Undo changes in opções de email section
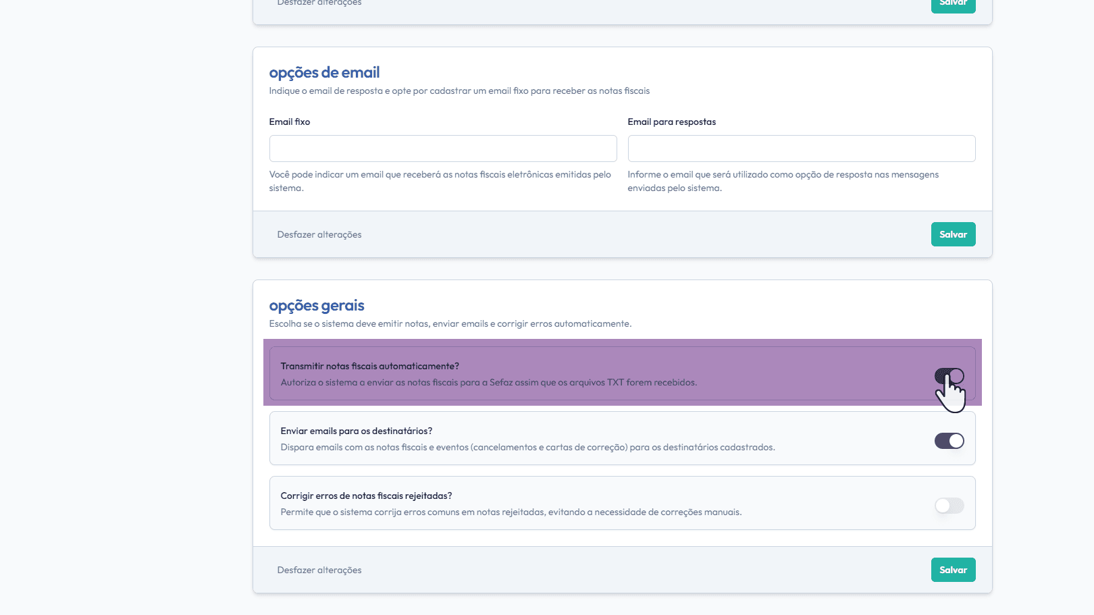This screenshot has width=1094, height=615. [319, 234]
